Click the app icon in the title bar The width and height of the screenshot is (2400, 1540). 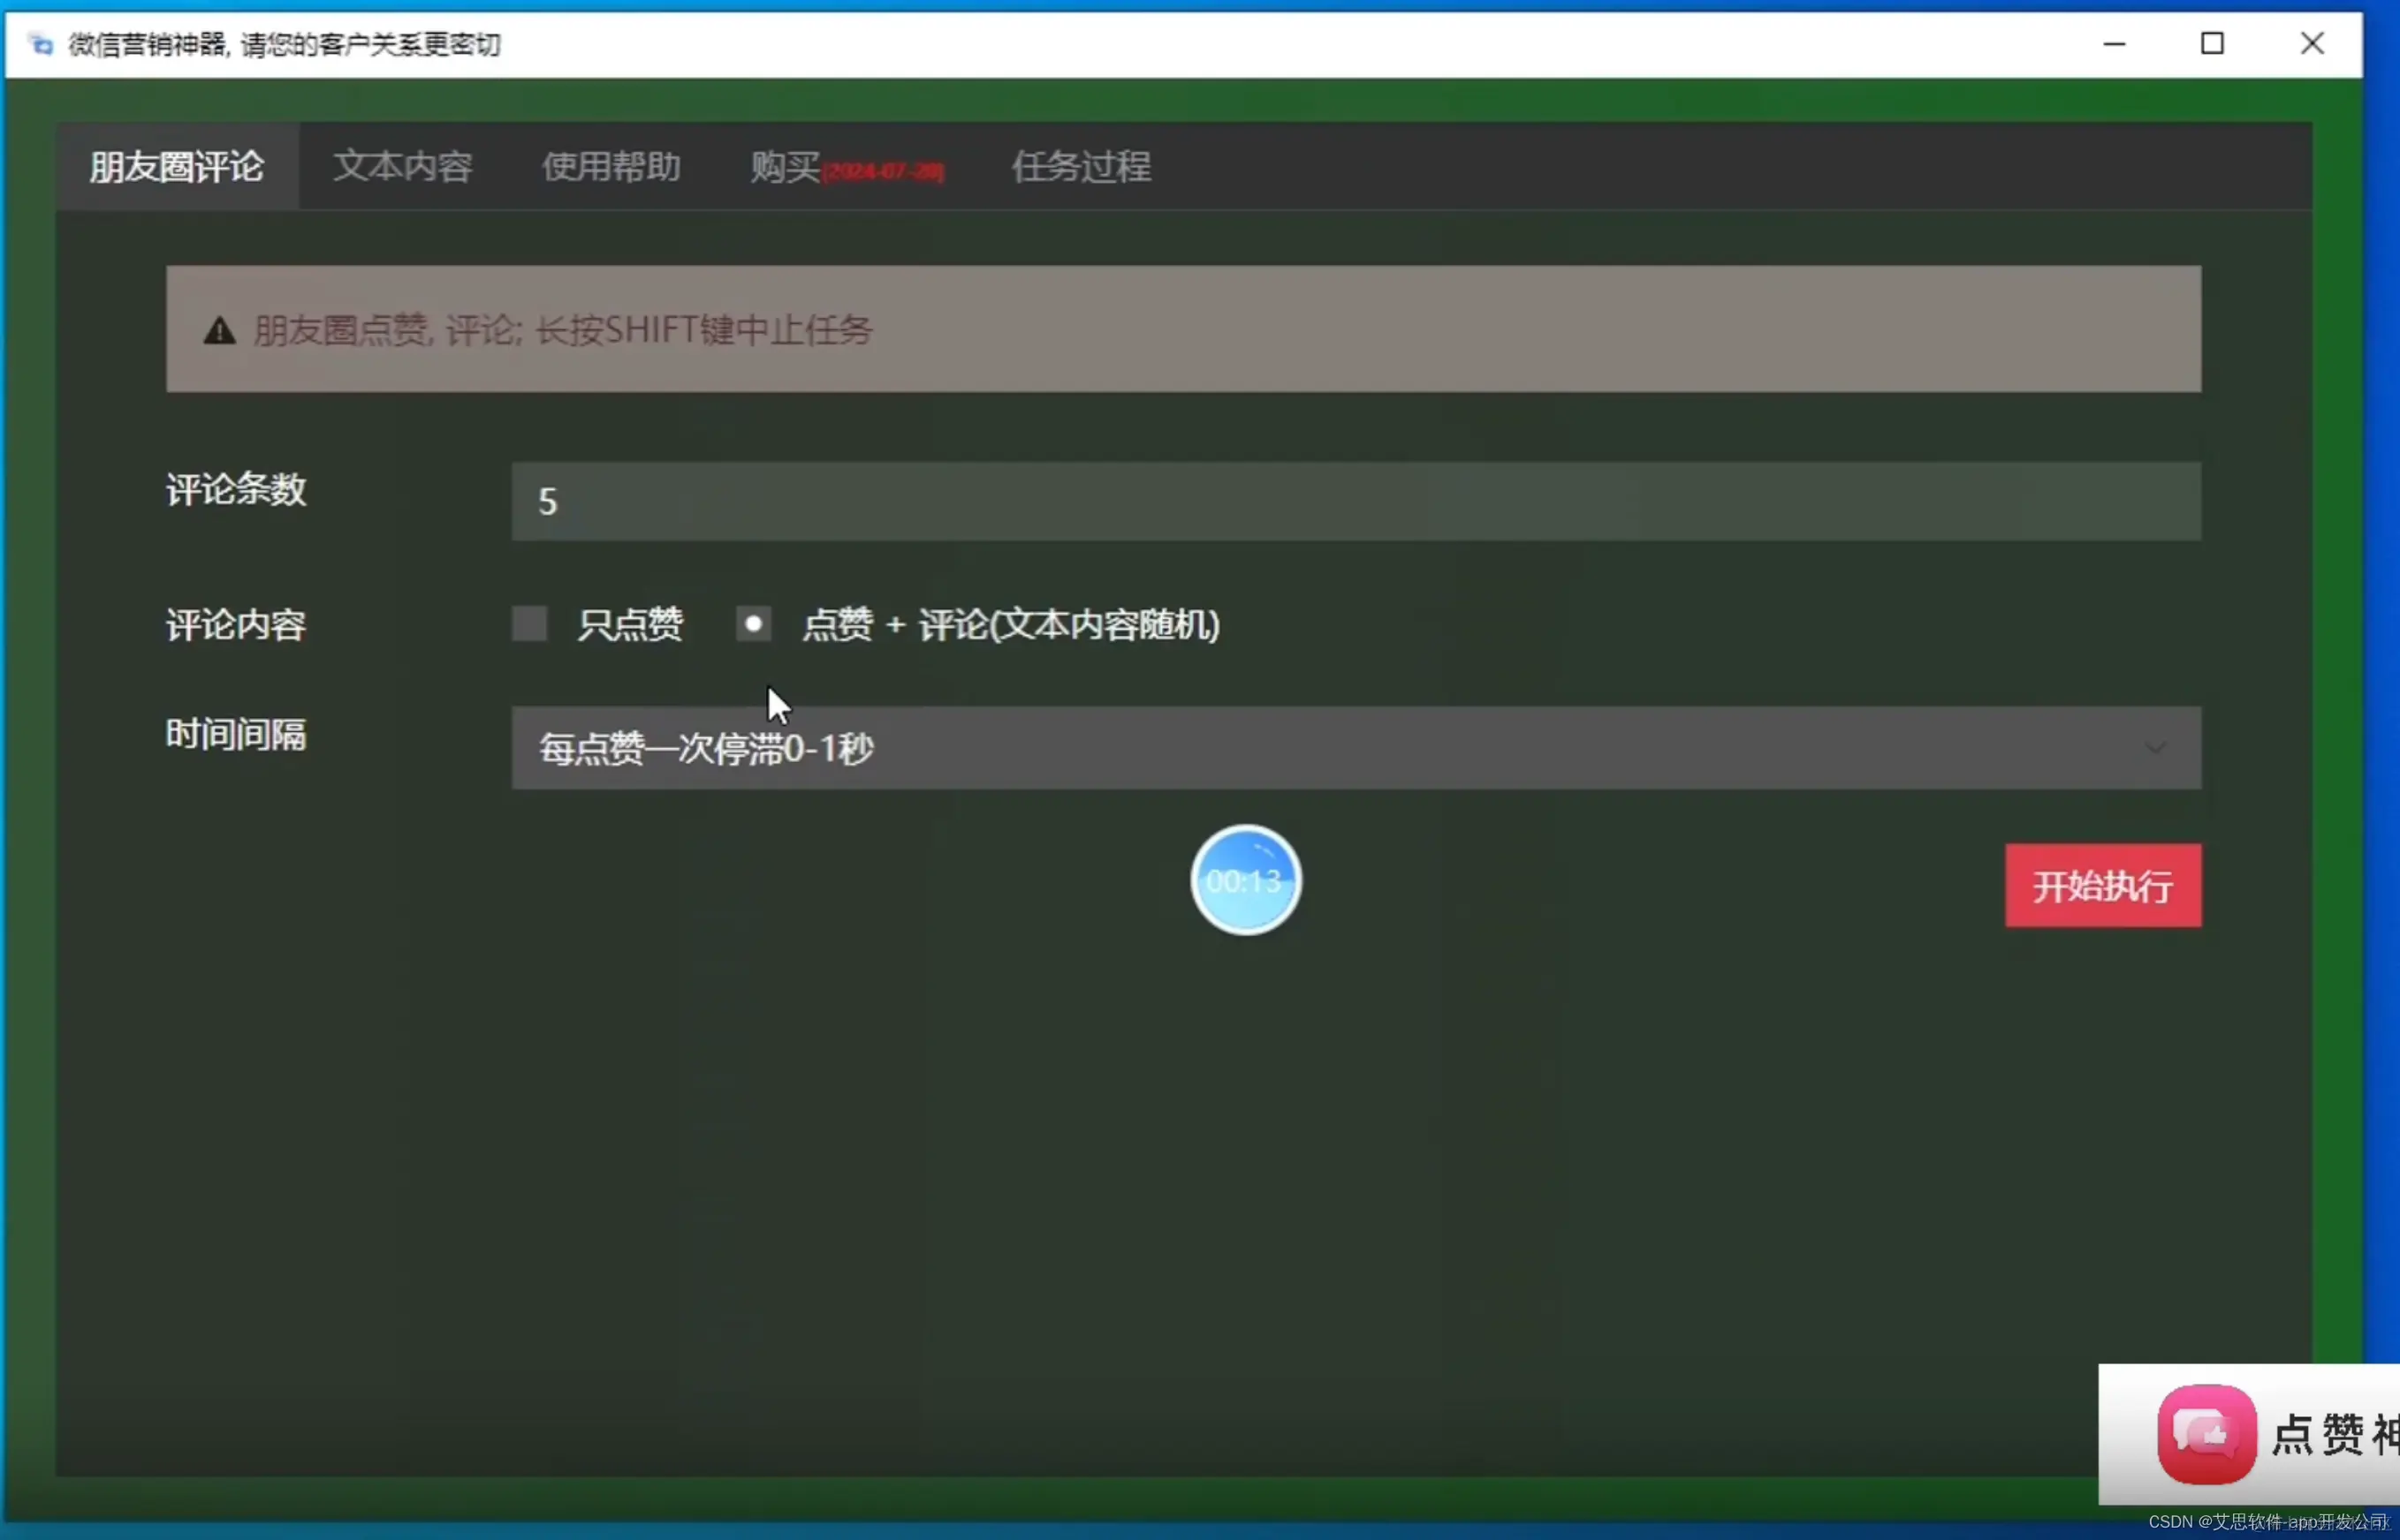coord(41,44)
